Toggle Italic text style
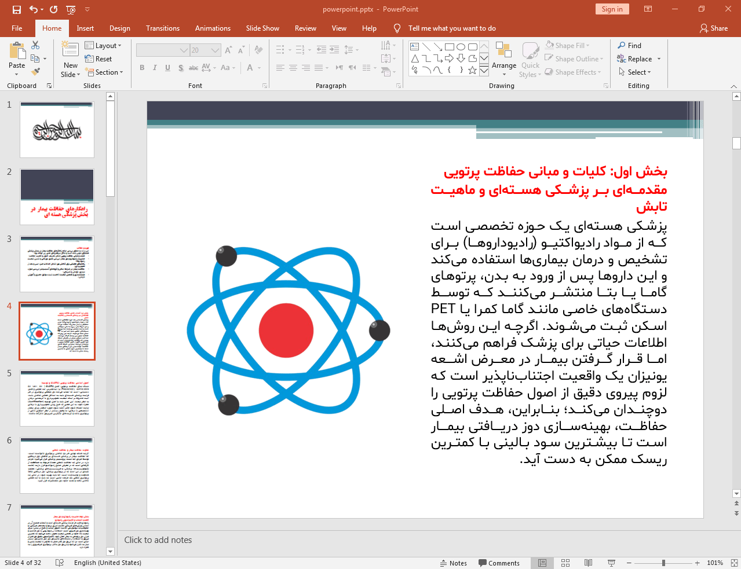Image resolution: width=741 pixels, height=569 pixels. coord(155,68)
